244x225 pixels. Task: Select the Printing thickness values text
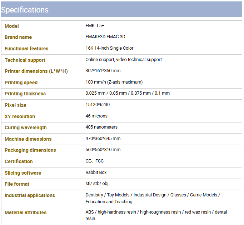[128, 93]
